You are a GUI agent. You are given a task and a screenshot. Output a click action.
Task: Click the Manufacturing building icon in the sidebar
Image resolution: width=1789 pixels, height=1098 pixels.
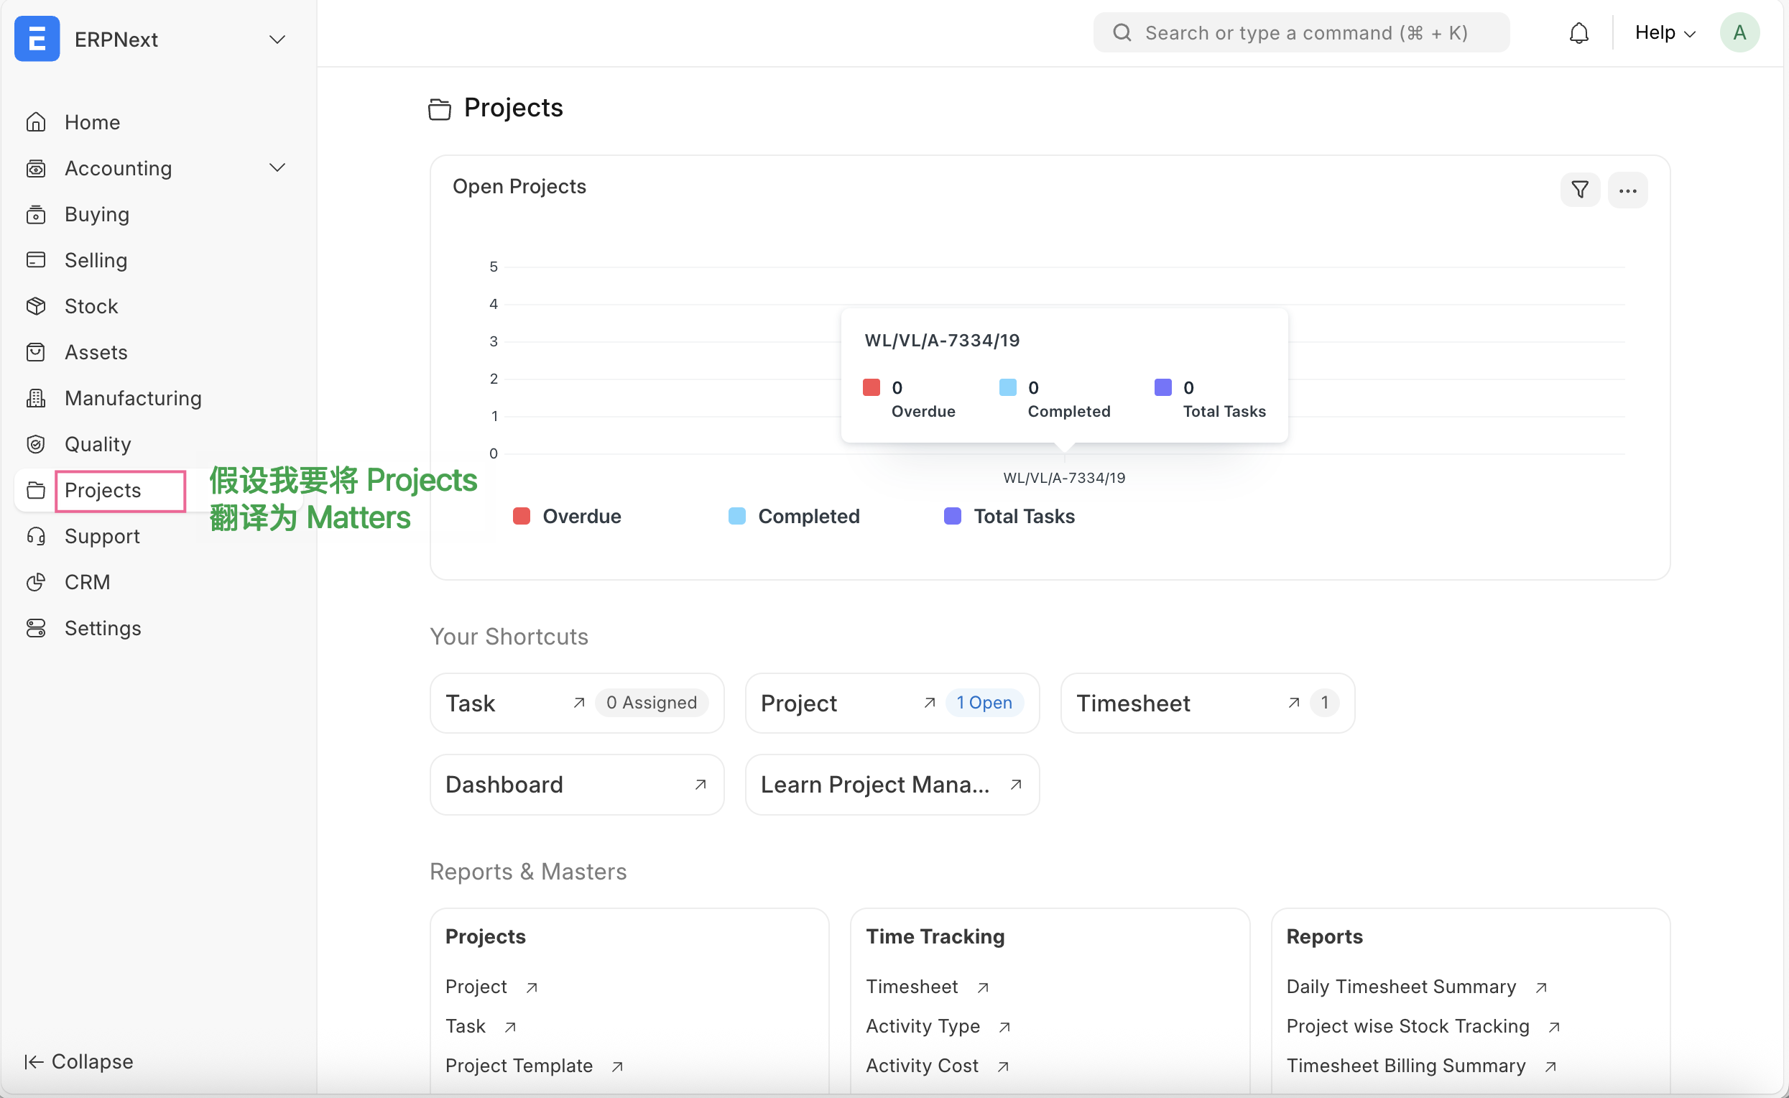point(36,398)
